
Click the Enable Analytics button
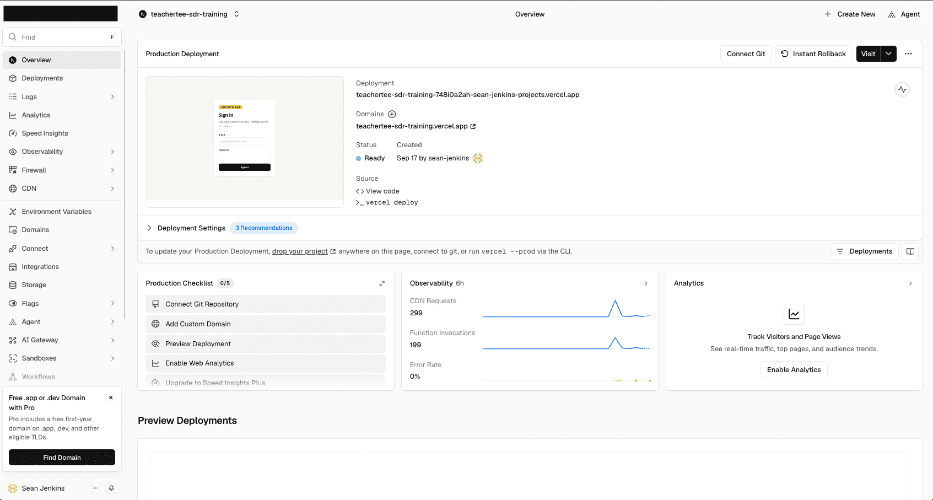pyautogui.click(x=794, y=370)
